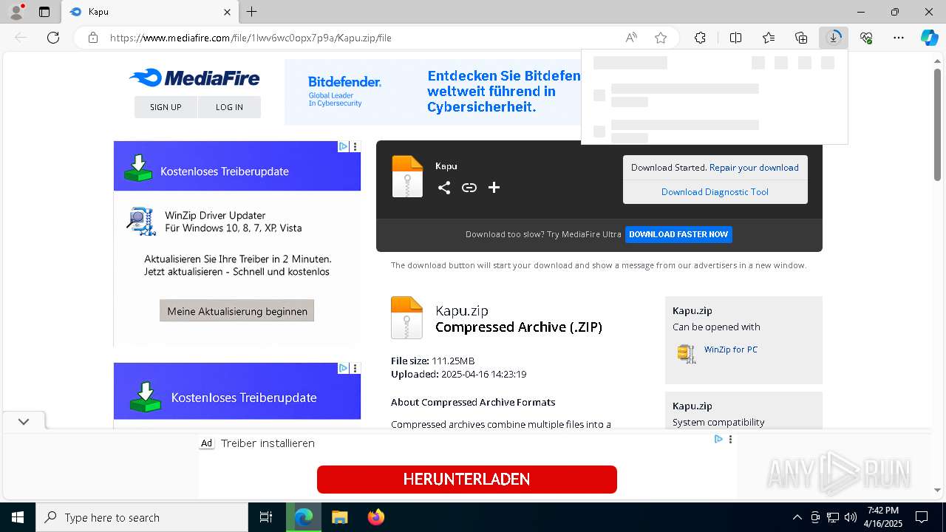
Task: Click the Uploaded 2025-04-16 14:23:19 text
Action: [x=458, y=375]
